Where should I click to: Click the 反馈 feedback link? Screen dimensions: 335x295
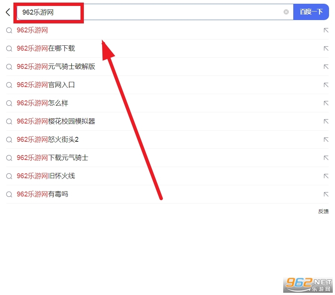[x=323, y=211]
